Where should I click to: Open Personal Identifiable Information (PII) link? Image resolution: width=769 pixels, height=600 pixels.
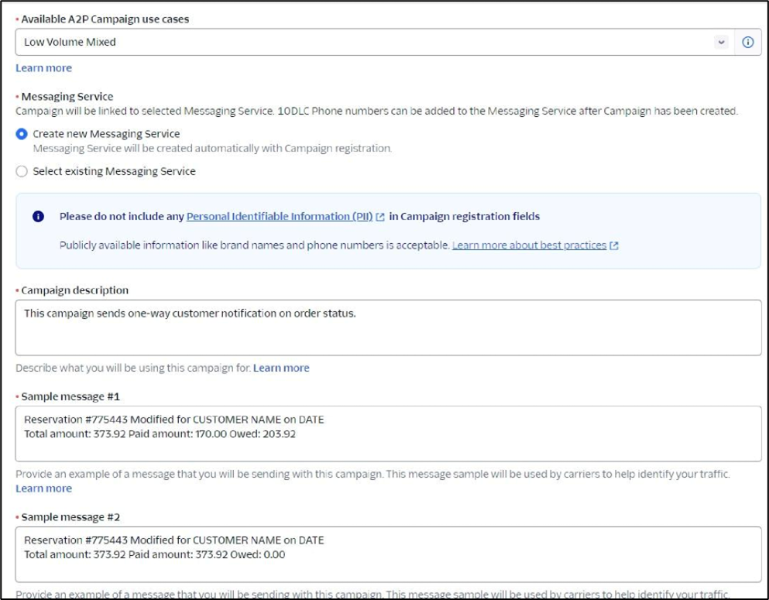[x=280, y=217]
